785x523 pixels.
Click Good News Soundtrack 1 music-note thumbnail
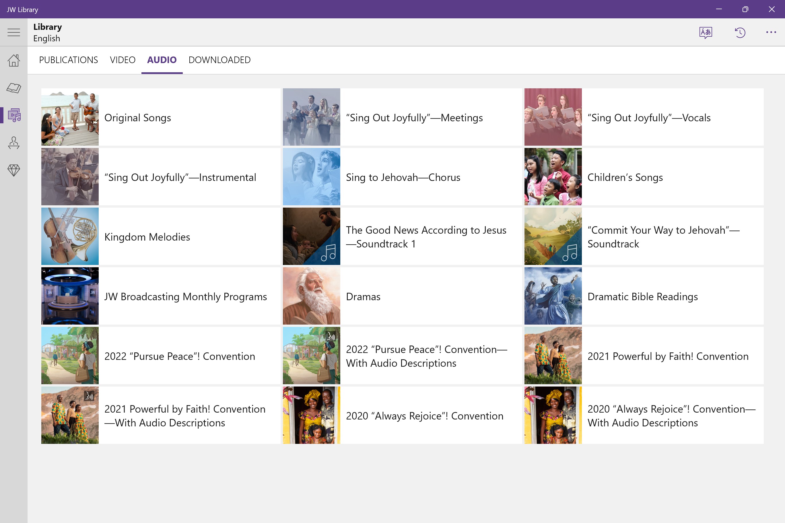(x=311, y=237)
